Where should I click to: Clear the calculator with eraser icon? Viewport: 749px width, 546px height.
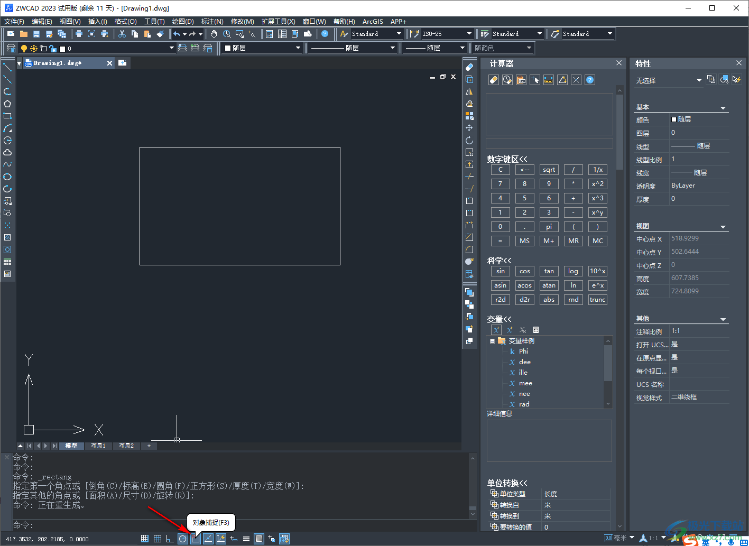[494, 80]
